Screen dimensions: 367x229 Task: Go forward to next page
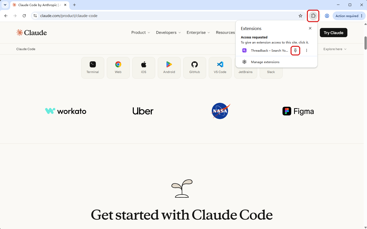(x=15, y=16)
